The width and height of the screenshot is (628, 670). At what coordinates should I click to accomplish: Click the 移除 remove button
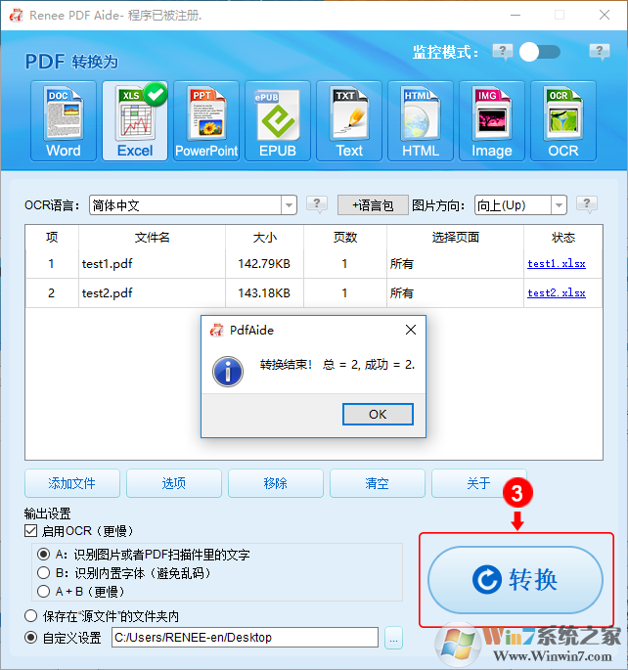coord(276,483)
